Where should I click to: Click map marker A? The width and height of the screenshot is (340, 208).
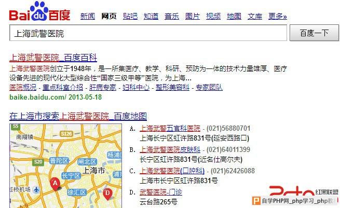pos(55,184)
